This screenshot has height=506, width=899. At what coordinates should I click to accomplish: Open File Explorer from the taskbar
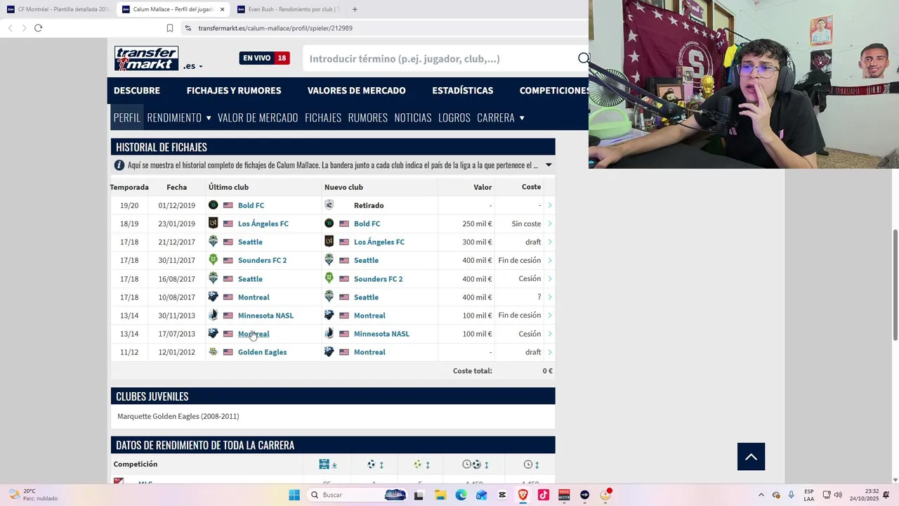440,495
